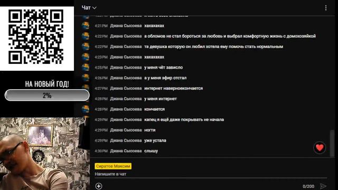Click the 2% New Year progress bar
This screenshot has width=338, height=190.
point(47,95)
